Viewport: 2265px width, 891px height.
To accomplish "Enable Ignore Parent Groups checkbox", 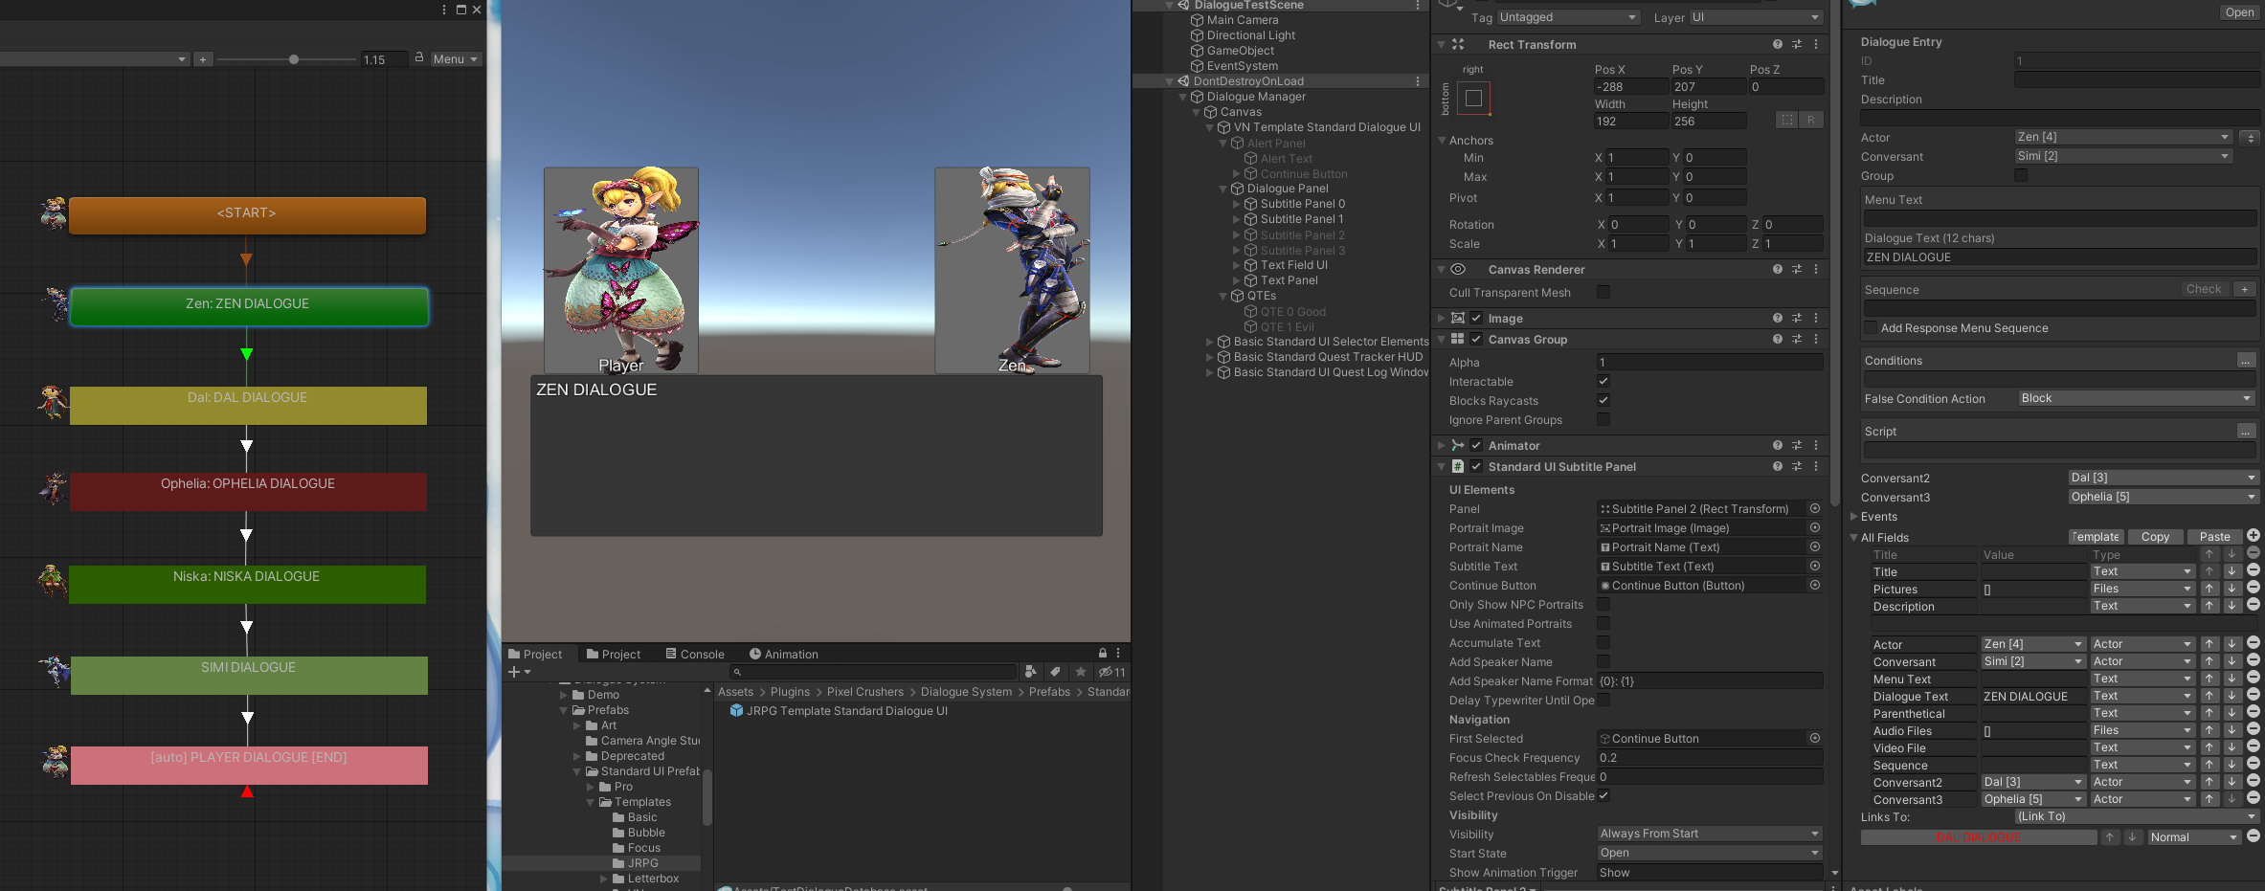I will pos(1603,419).
